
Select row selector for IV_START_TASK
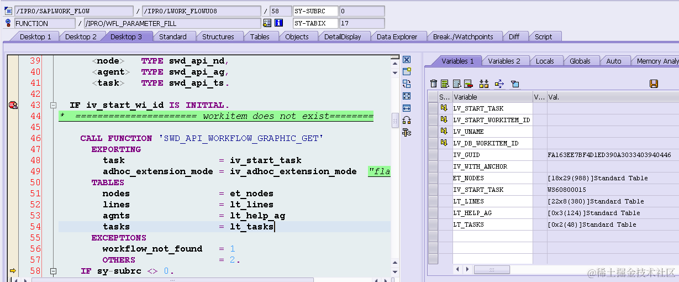(x=433, y=190)
